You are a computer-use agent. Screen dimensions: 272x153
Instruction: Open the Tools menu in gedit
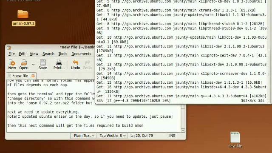click(63, 54)
